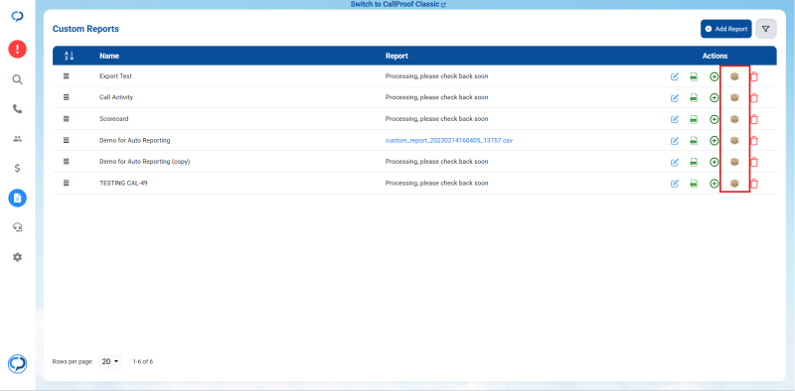Delete the Scorecard report
The width and height of the screenshot is (795, 391).
pyautogui.click(x=754, y=119)
